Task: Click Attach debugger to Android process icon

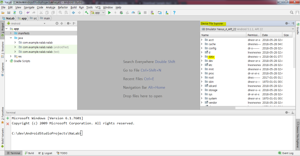Action: point(139,13)
